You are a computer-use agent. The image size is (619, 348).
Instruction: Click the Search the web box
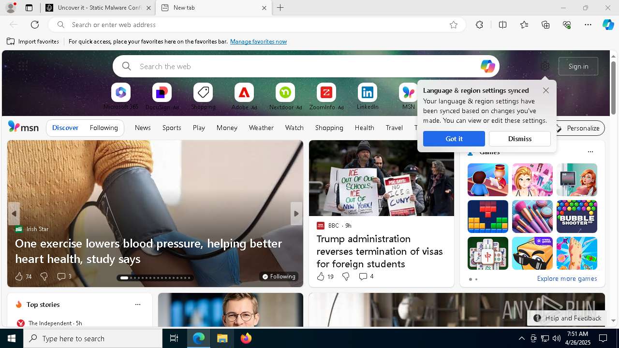(x=306, y=66)
